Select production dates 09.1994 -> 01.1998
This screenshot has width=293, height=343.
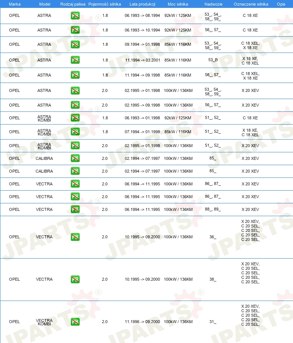[142, 44]
